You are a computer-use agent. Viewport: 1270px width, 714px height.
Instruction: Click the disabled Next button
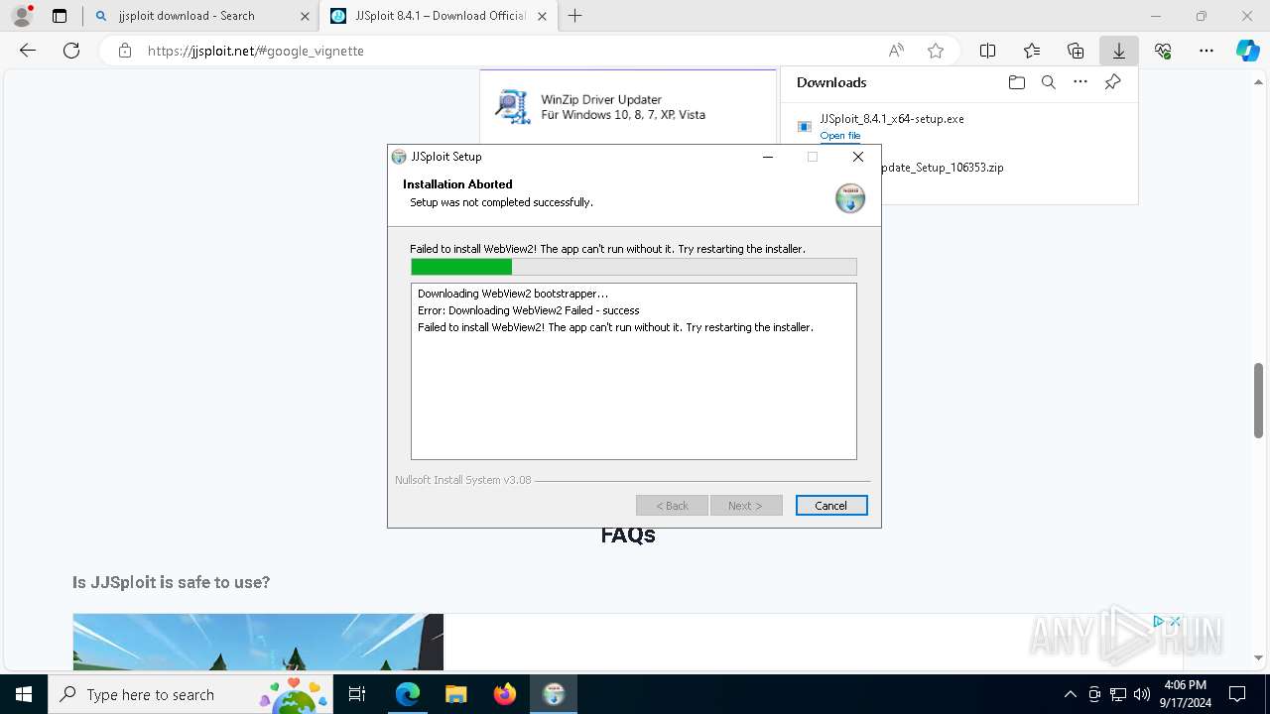coord(746,506)
